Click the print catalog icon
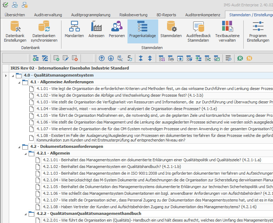Image resolution: width=273 pixels, height=223 pixels. tap(171, 58)
